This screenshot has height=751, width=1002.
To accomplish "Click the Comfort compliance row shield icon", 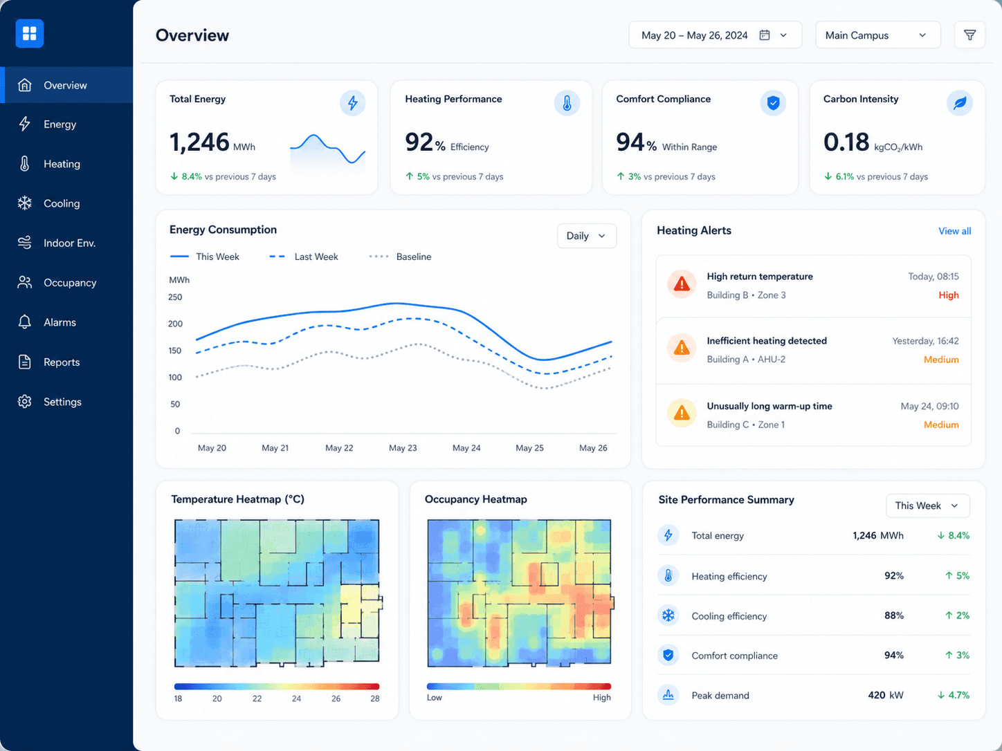I will click(x=668, y=655).
